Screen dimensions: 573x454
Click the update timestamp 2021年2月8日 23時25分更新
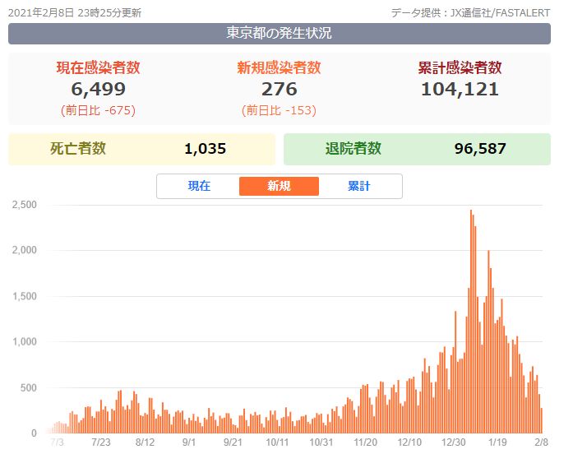click(x=75, y=13)
